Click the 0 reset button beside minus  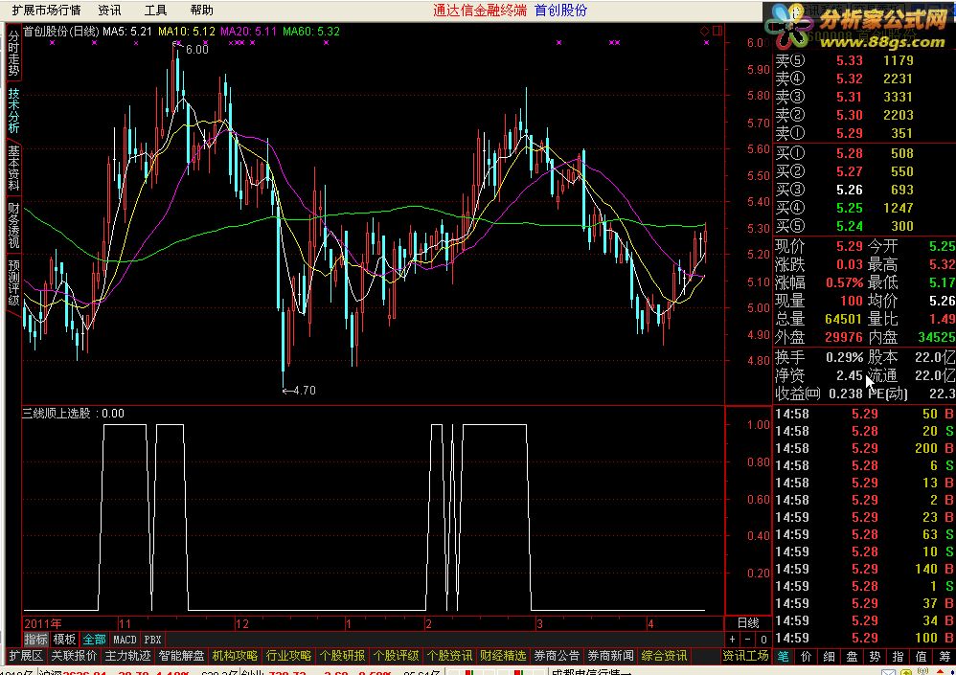click(x=763, y=639)
